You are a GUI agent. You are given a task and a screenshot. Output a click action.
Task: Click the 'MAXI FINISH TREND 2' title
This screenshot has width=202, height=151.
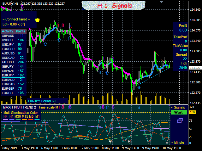[20, 107]
